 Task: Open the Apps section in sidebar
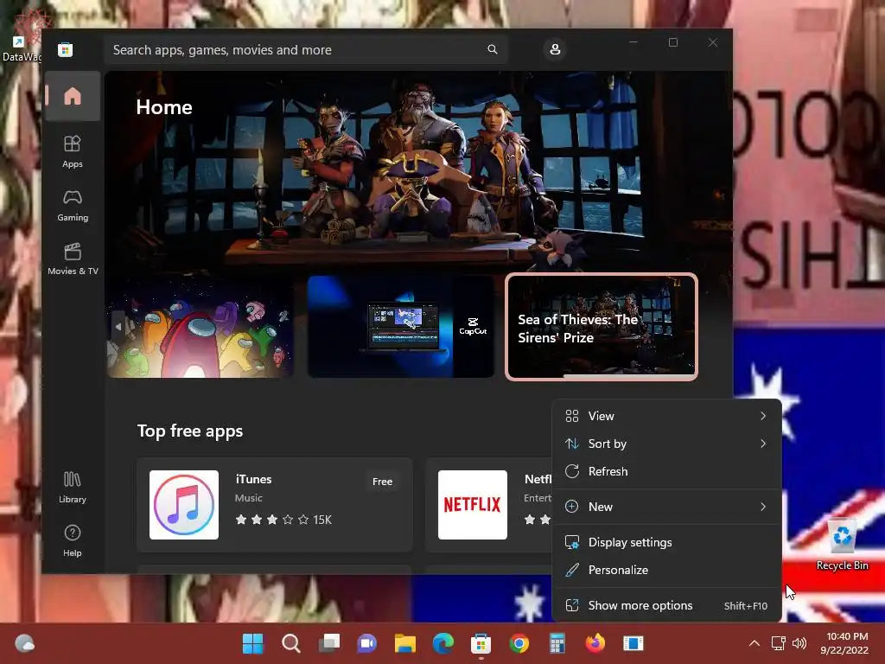point(73,151)
